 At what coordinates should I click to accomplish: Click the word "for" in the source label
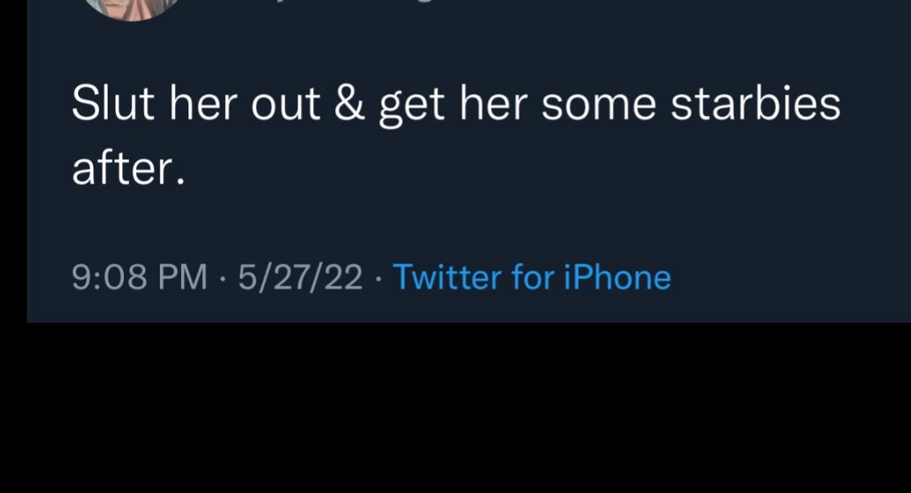click(533, 278)
